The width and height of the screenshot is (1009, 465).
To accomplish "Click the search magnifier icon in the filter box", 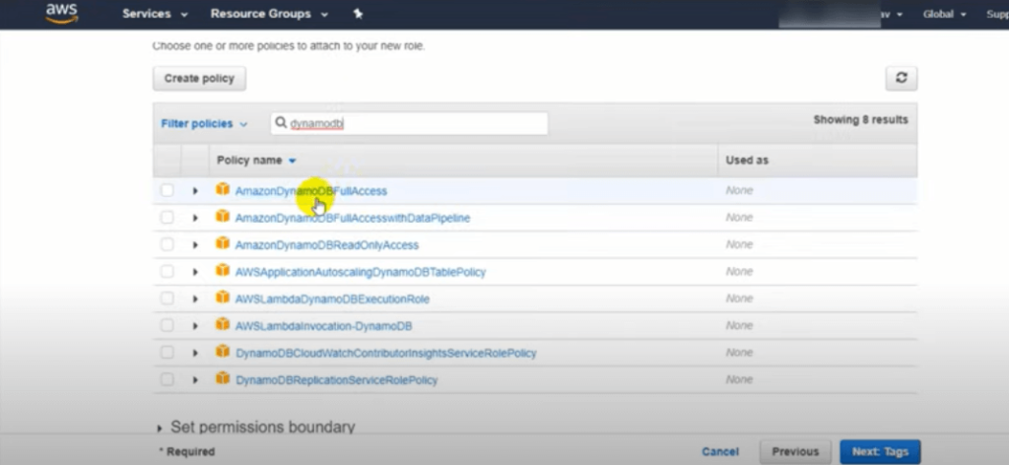I will coord(281,123).
